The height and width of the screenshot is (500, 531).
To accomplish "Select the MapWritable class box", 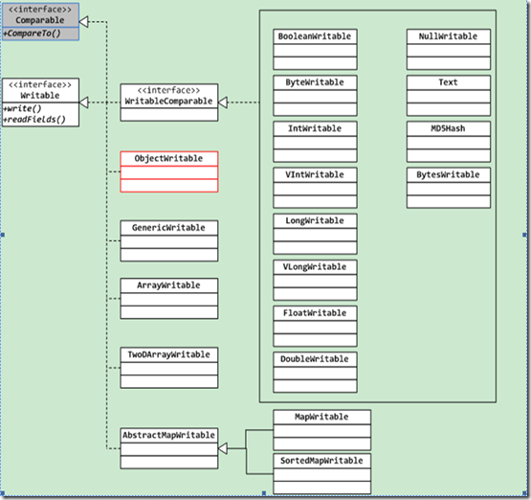I will [x=322, y=430].
